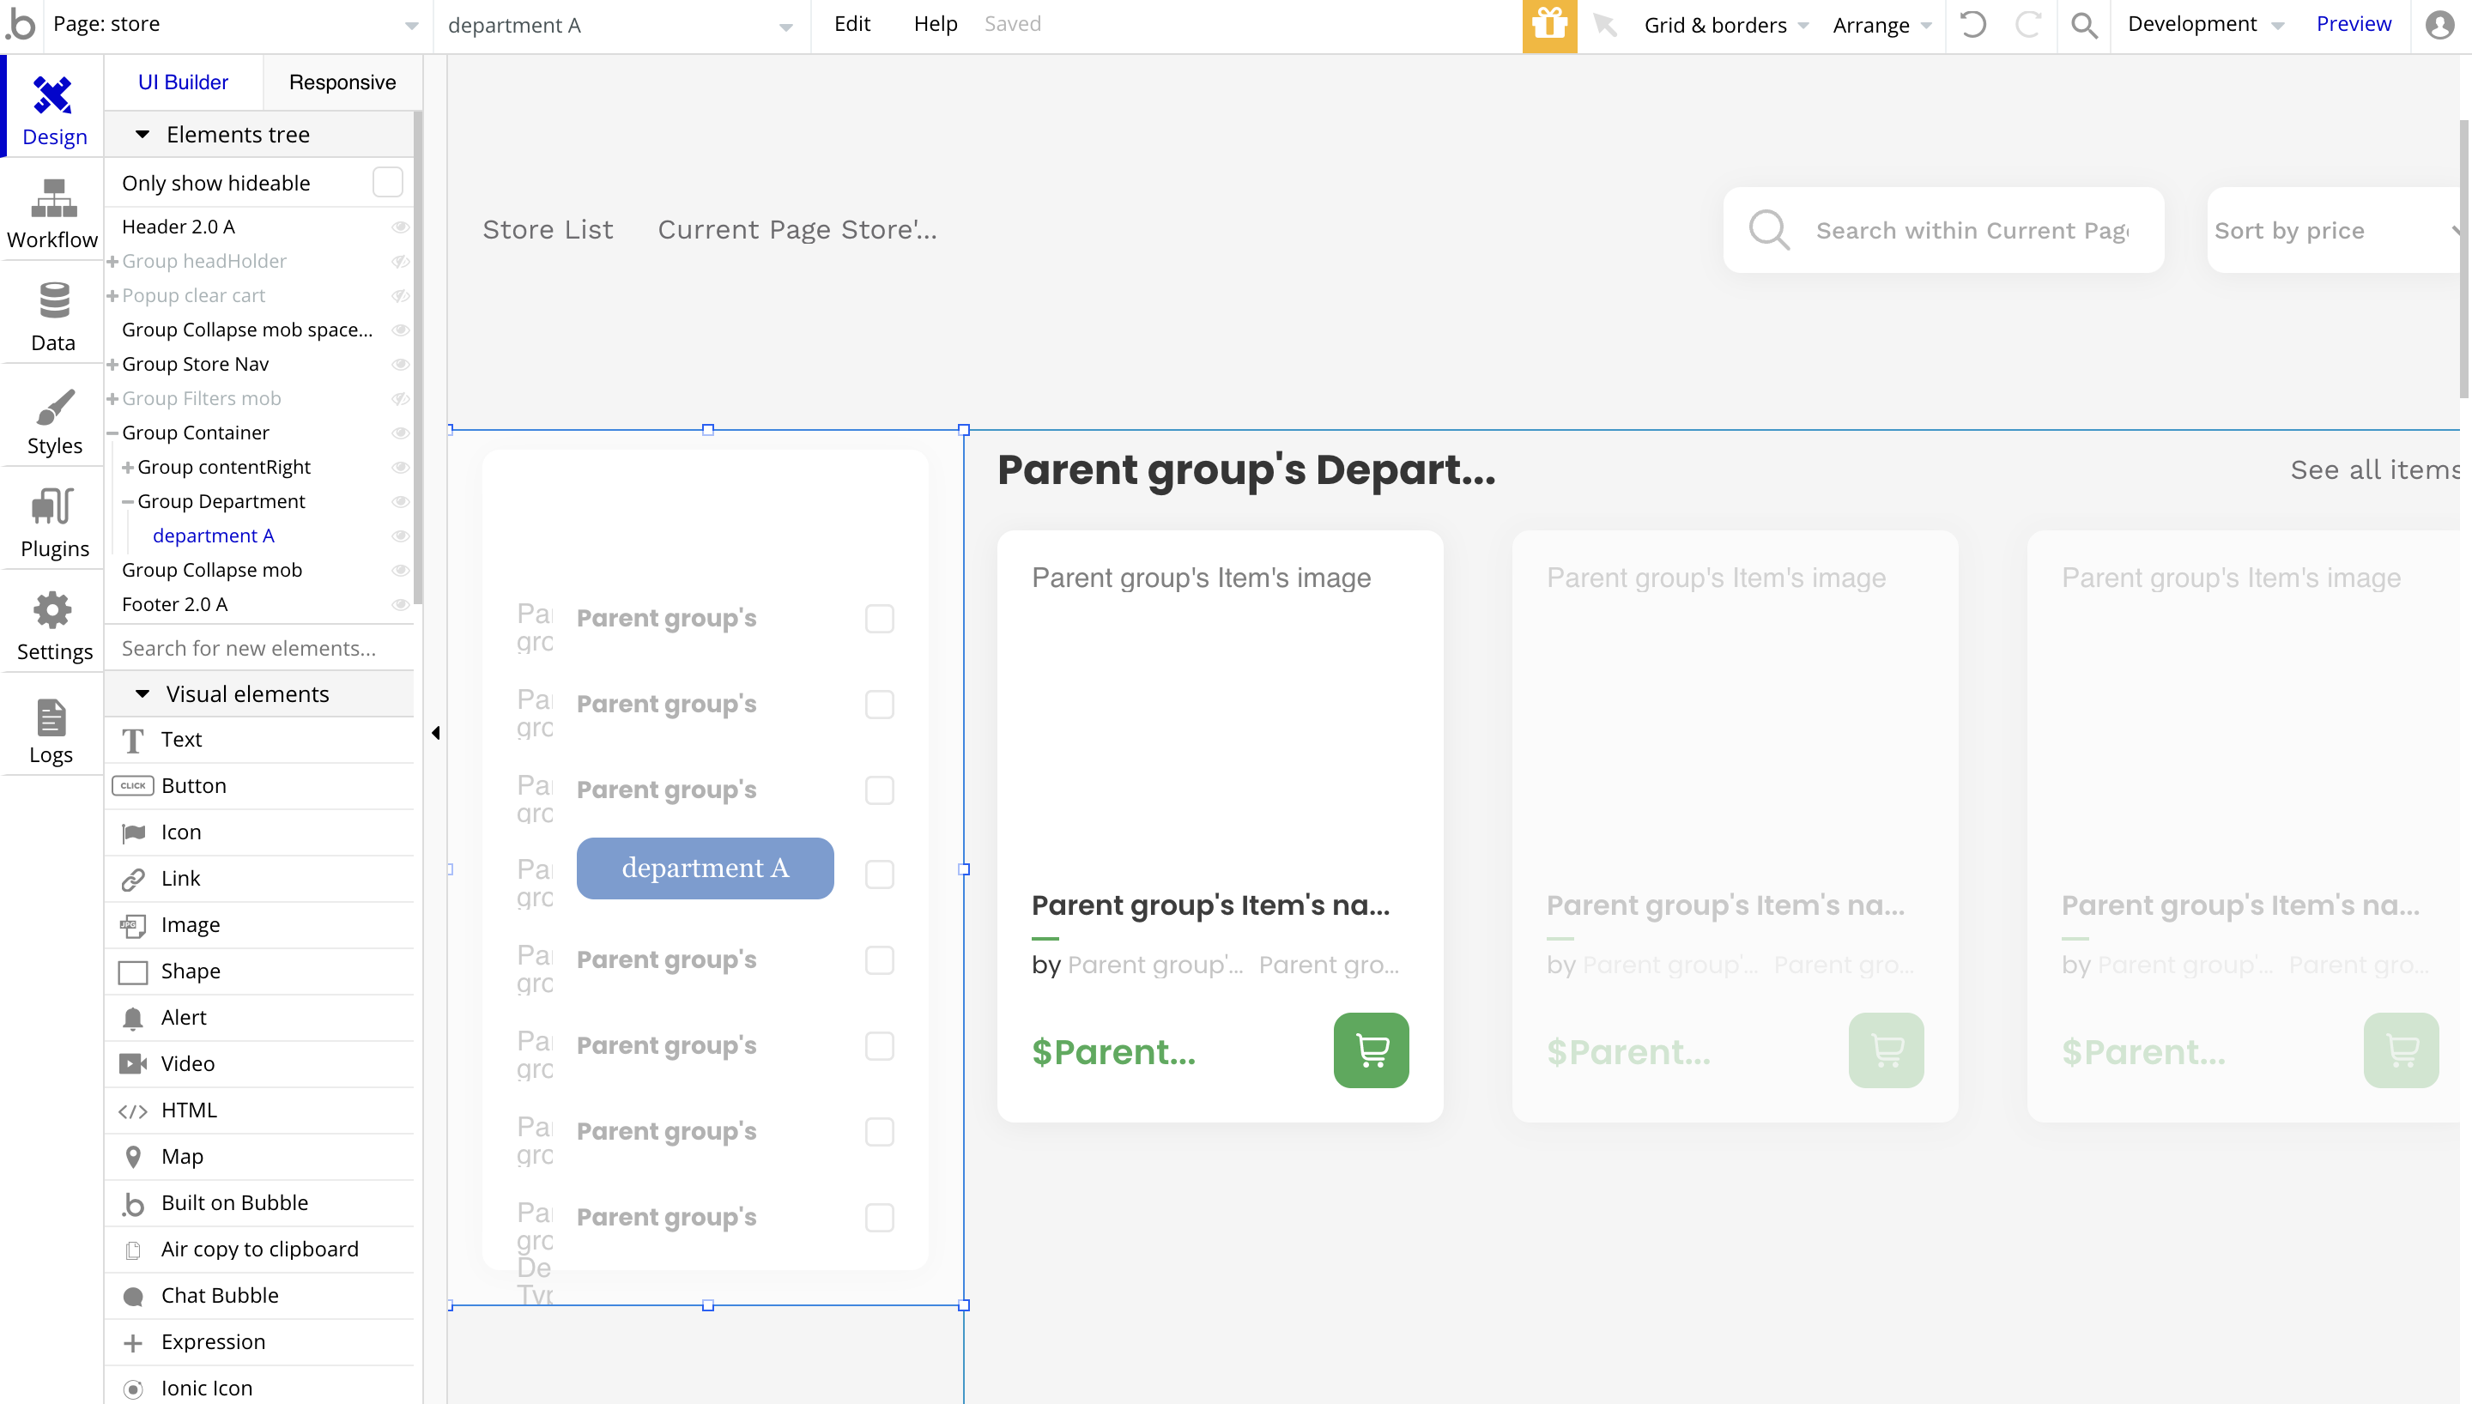This screenshot has height=1404, width=2472.
Task: Click the green cart button on first item
Action: point(1370,1050)
